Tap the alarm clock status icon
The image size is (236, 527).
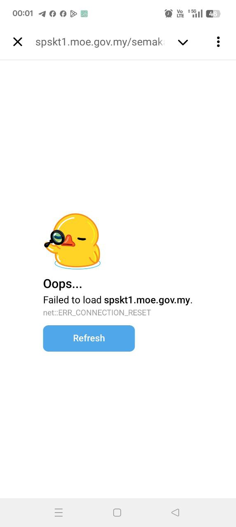click(x=168, y=14)
